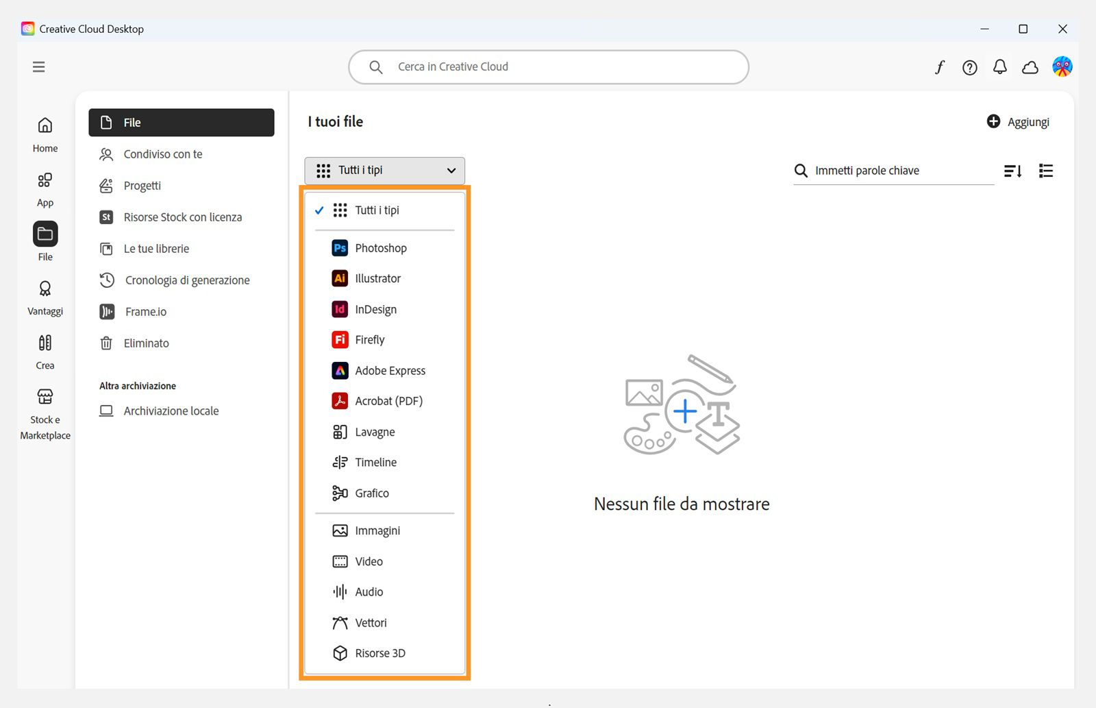Click the sort order icon
1096x708 pixels.
click(x=1013, y=171)
